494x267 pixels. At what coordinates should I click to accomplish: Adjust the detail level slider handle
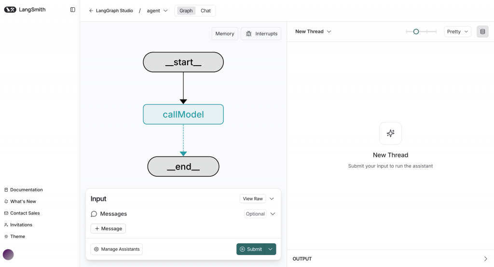pos(416,31)
